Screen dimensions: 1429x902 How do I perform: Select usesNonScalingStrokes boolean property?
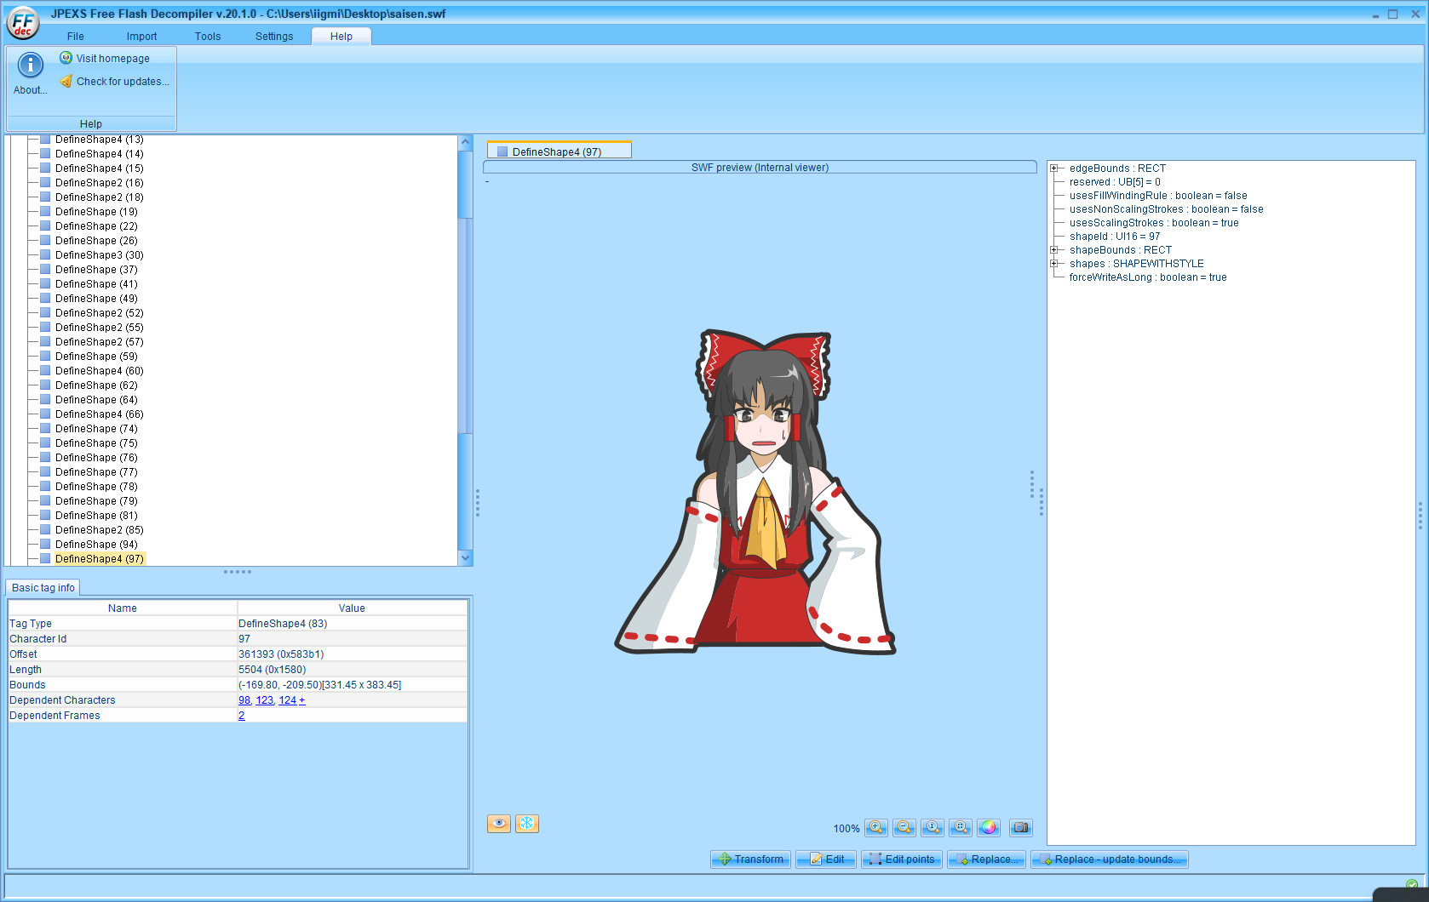point(1166,209)
